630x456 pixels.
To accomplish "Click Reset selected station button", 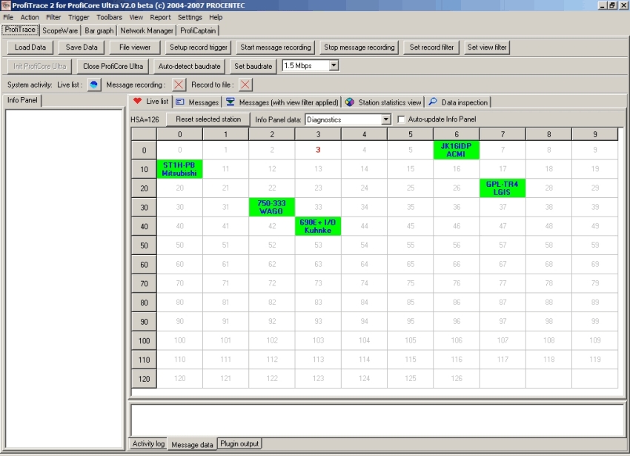I will click(208, 119).
